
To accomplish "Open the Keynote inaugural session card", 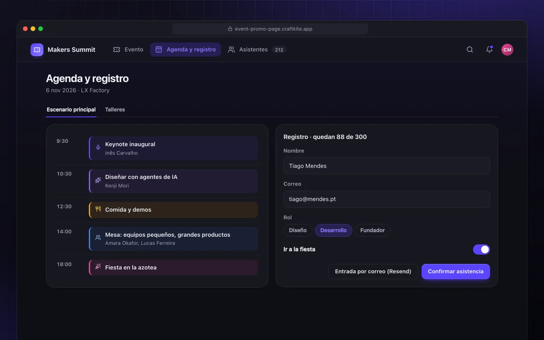I will [173, 148].
